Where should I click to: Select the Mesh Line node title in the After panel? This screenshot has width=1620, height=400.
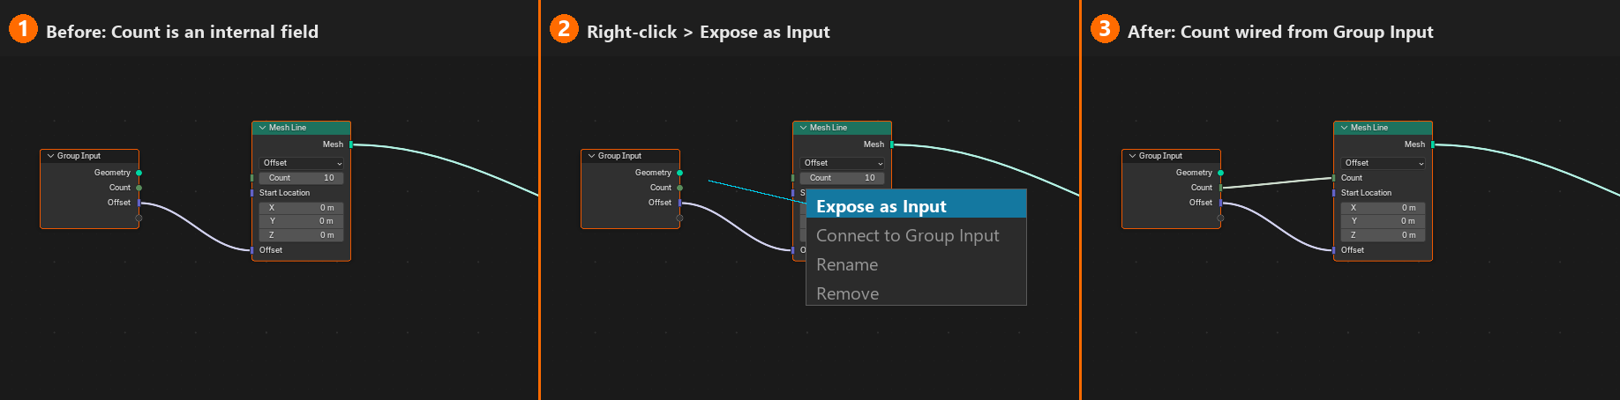click(1369, 128)
